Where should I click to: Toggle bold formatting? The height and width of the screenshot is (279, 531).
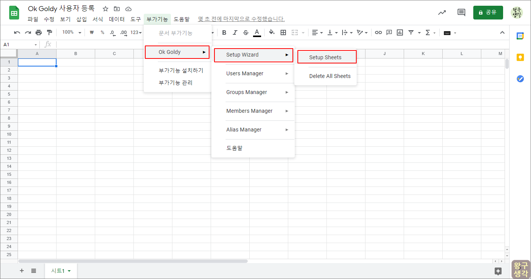pyautogui.click(x=224, y=32)
